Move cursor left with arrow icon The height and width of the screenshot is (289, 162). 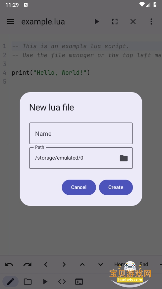coord(46,265)
